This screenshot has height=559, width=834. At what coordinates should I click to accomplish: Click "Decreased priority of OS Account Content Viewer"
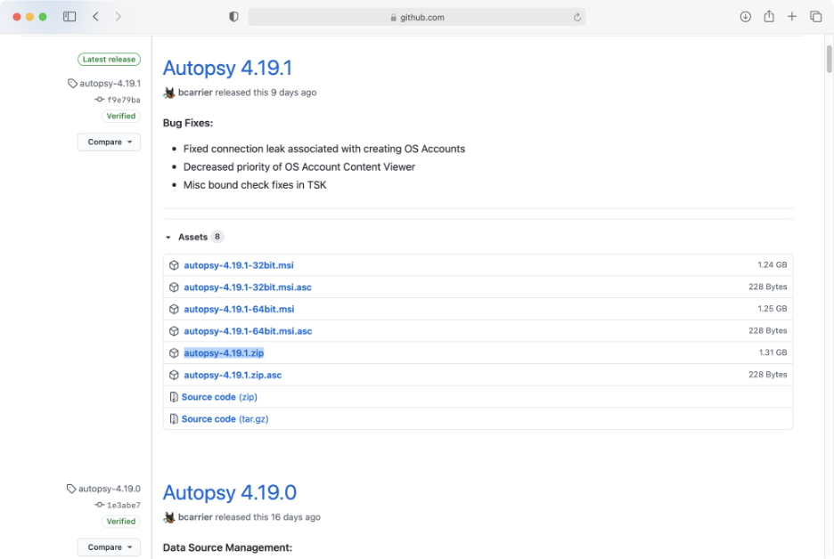point(298,166)
